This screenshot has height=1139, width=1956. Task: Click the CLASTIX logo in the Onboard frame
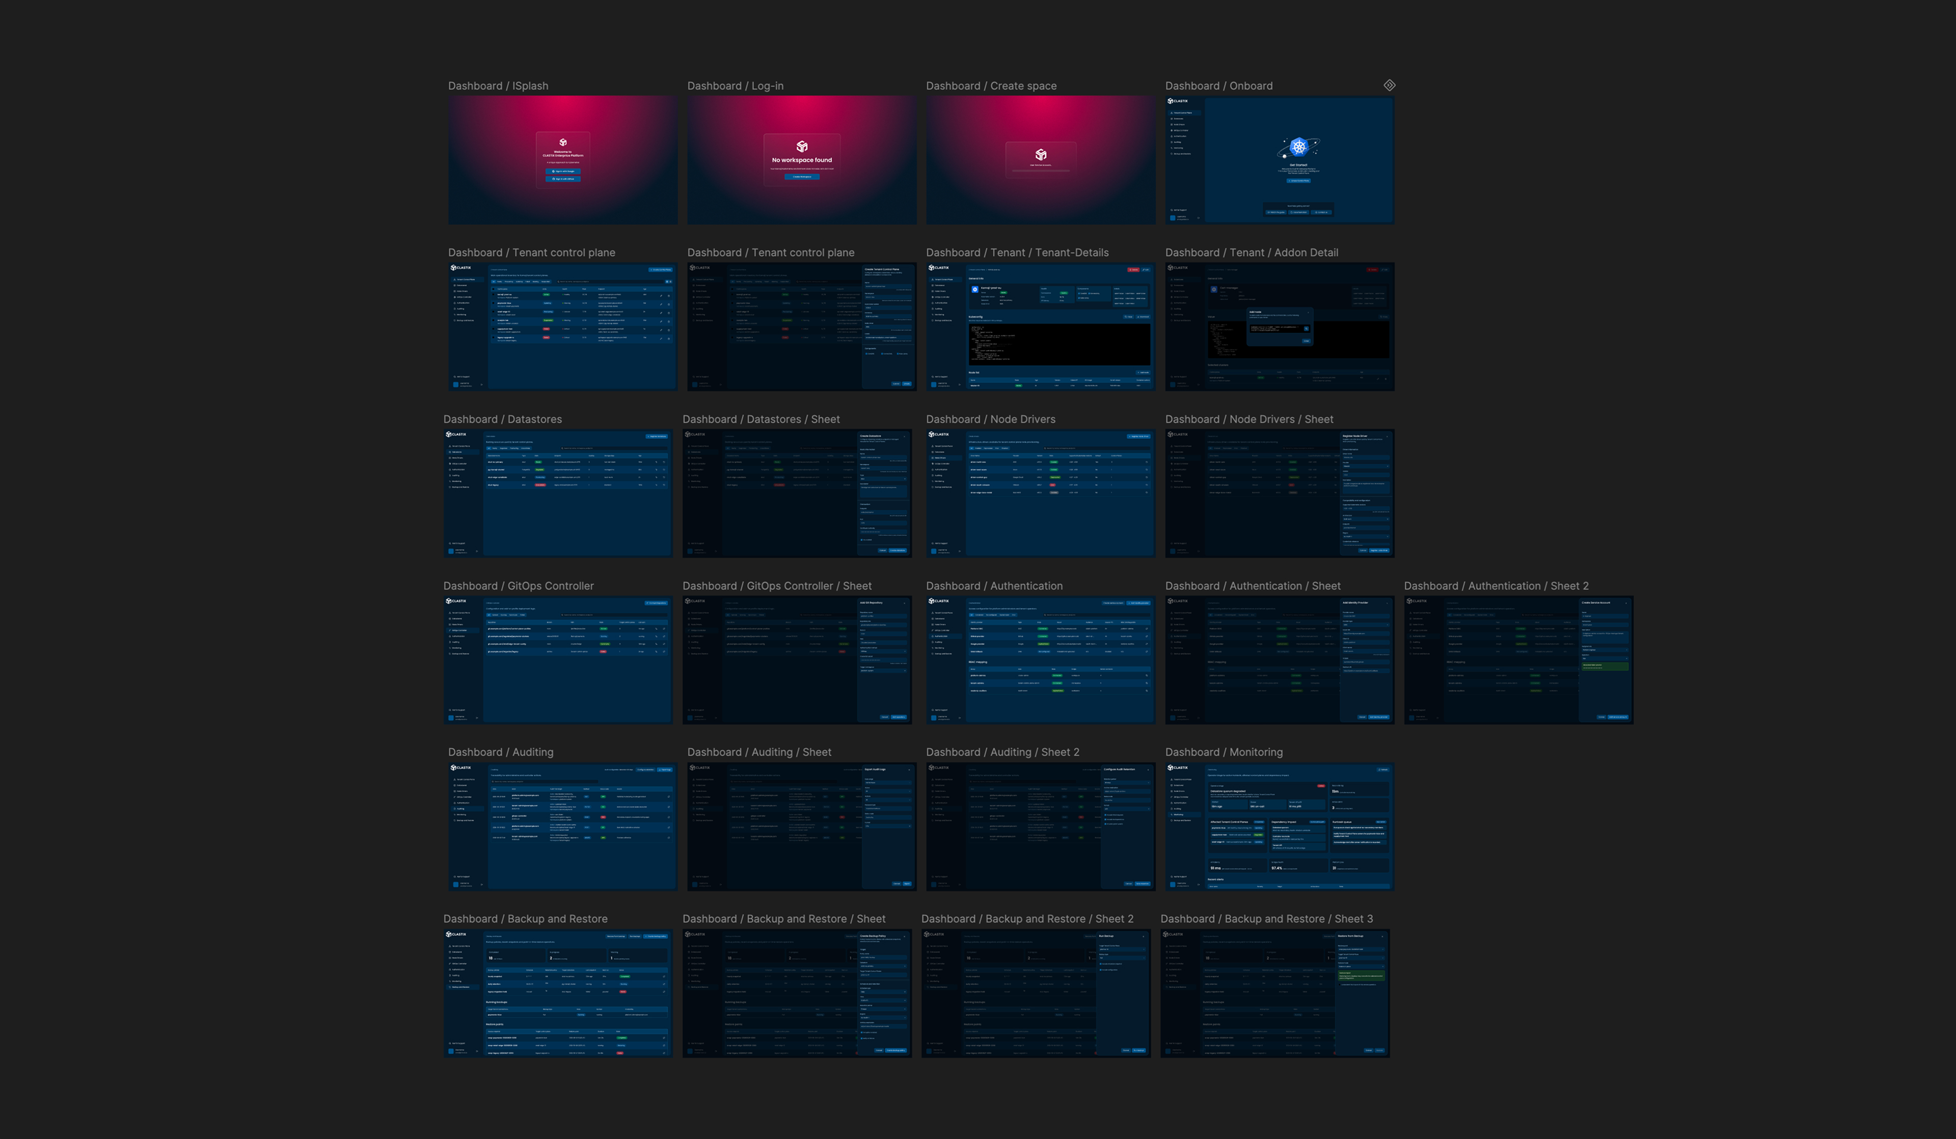pyautogui.click(x=1178, y=101)
